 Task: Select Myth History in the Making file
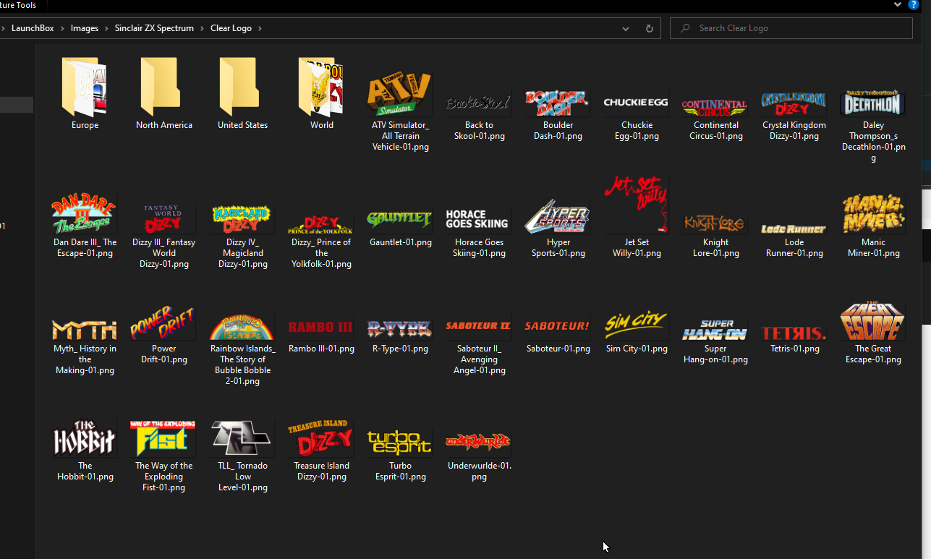pos(85,347)
